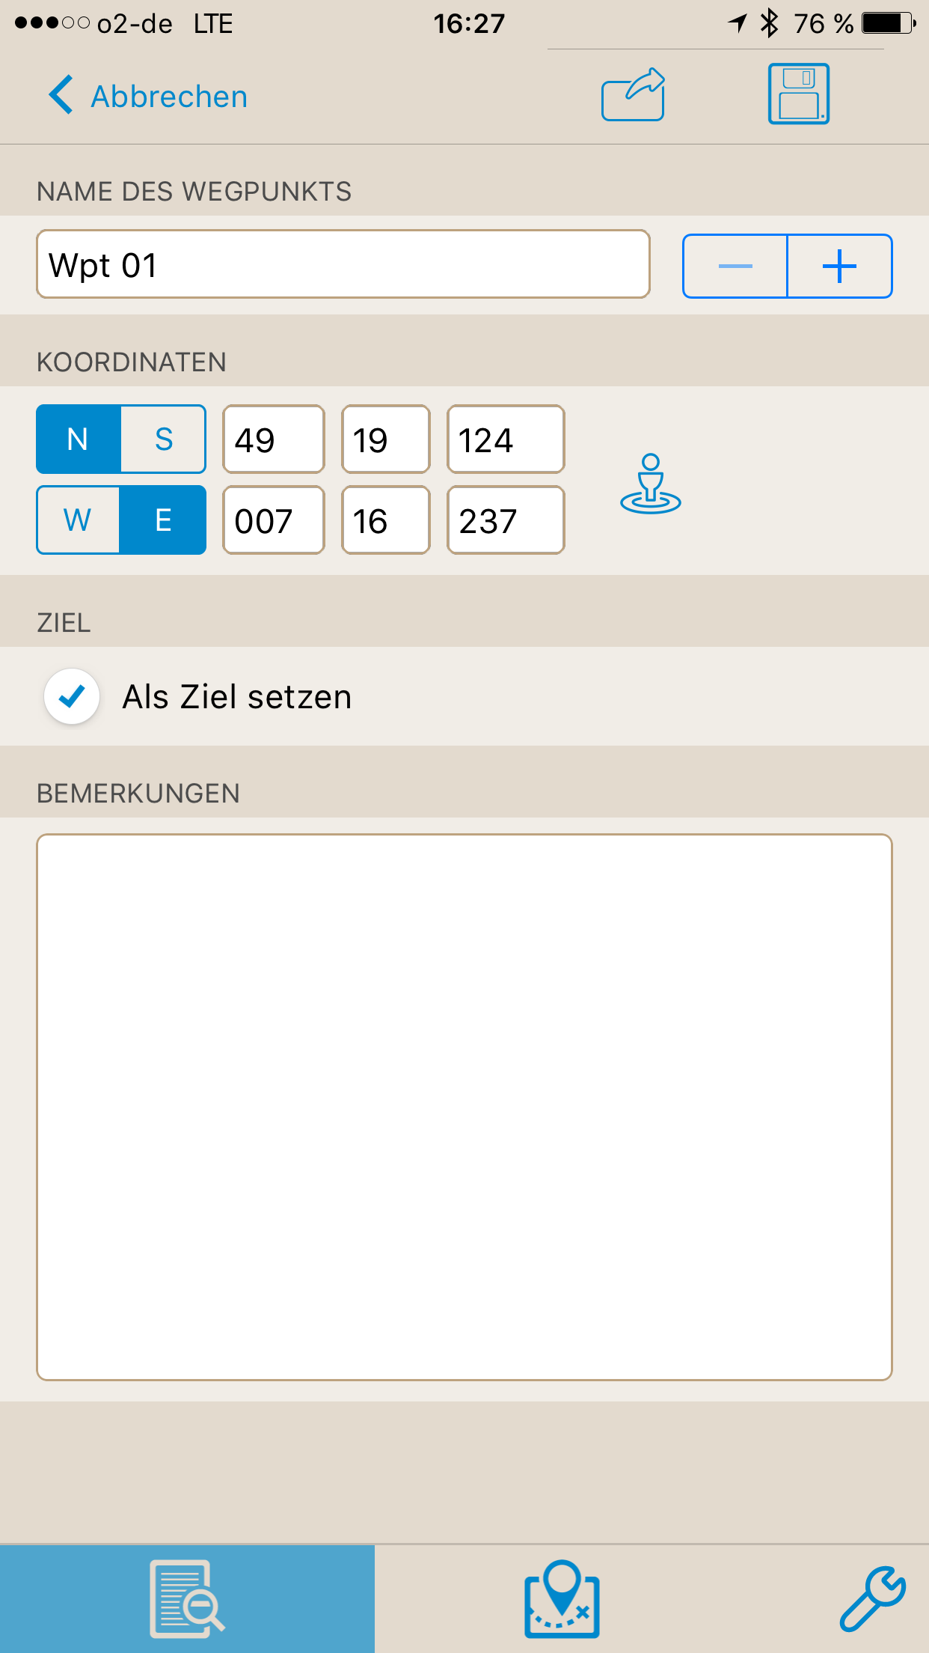Image resolution: width=929 pixels, height=1653 pixels.
Task: Tap the share/export icon
Action: click(x=633, y=94)
